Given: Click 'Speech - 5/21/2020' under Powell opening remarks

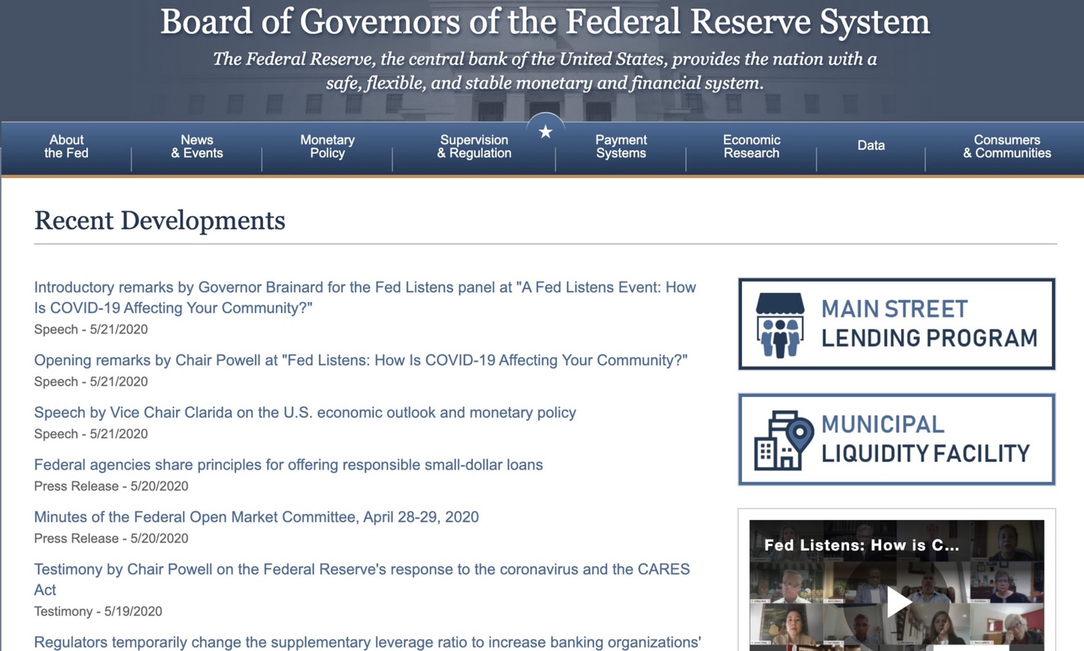Looking at the screenshot, I should pyautogui.click(x=91, y=382).
